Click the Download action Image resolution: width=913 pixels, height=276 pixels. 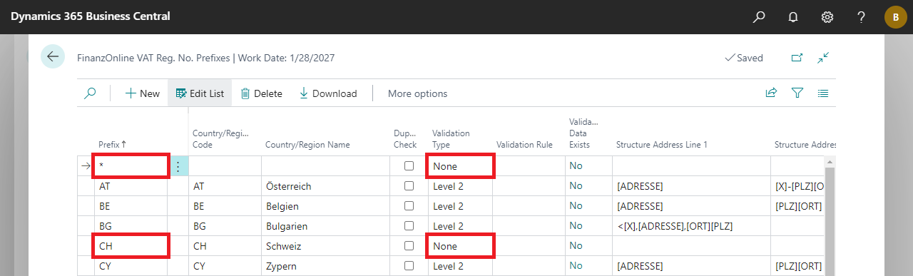pyautogui.click(x=328, y=93)
